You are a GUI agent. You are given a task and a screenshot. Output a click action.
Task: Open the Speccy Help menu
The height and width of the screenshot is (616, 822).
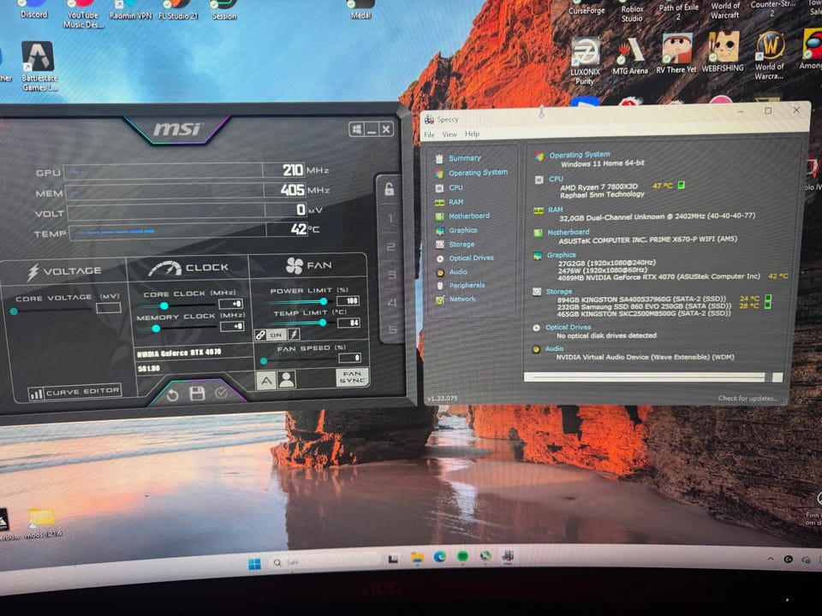(472, 133)
